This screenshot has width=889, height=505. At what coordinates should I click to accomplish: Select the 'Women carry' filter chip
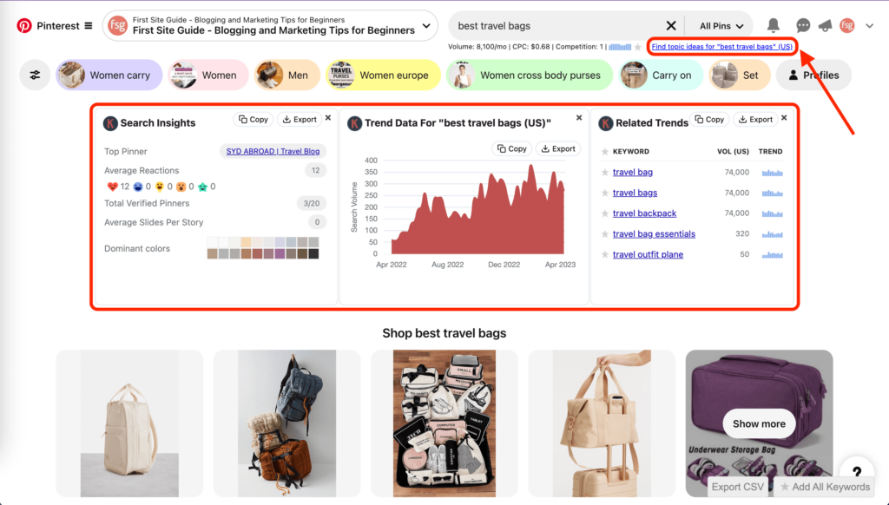coord(109,75)
